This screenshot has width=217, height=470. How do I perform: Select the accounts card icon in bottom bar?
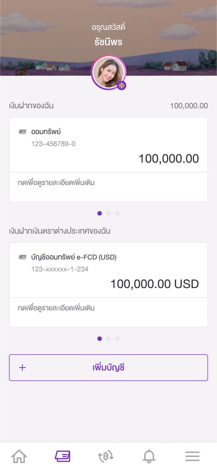(x=63, y=456)
